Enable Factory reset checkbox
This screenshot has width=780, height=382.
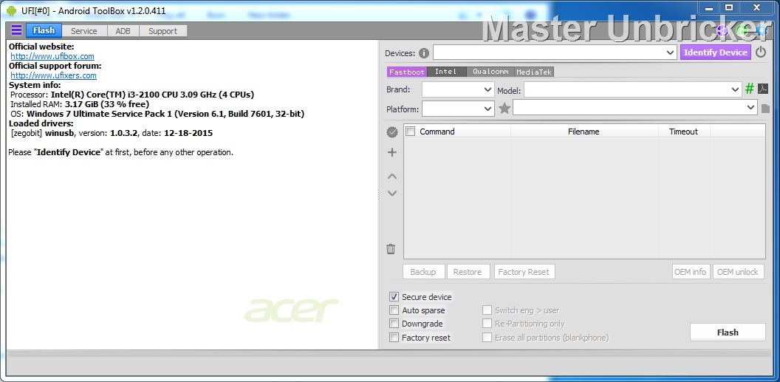tap(394, 338)
